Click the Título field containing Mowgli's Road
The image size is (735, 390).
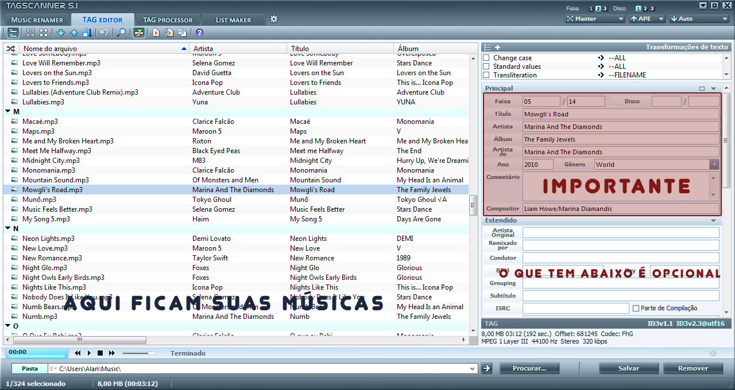621,114
